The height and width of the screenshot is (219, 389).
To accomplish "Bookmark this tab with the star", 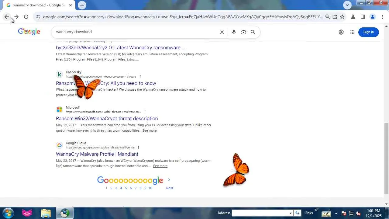I will (342, 17).
